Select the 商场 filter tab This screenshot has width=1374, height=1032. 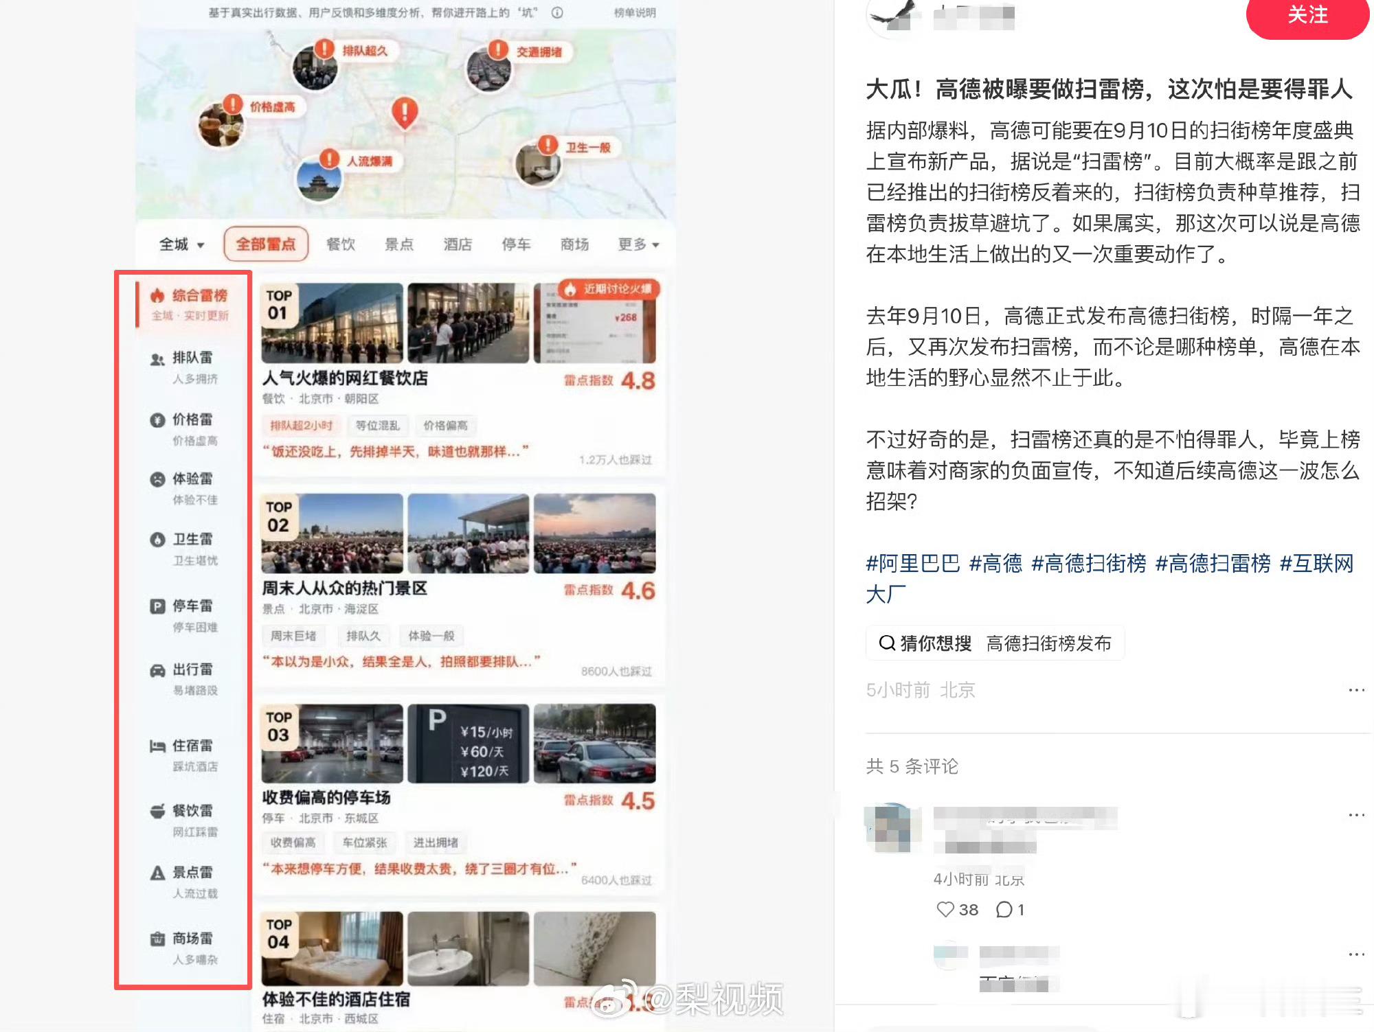coord(574,244)
